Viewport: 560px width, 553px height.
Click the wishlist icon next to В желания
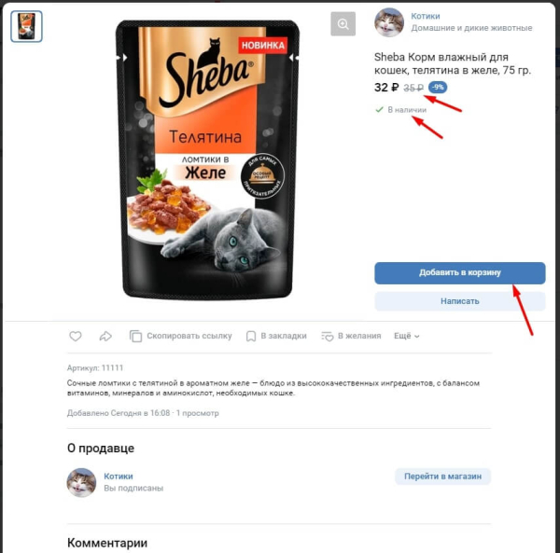tap(328, 336)
